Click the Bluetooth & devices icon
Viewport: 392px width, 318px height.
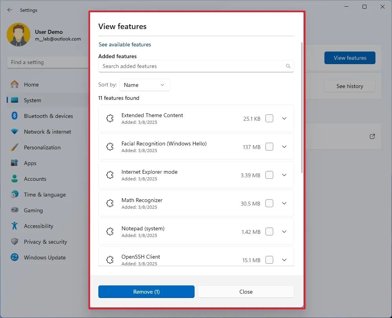coord(15,116)
